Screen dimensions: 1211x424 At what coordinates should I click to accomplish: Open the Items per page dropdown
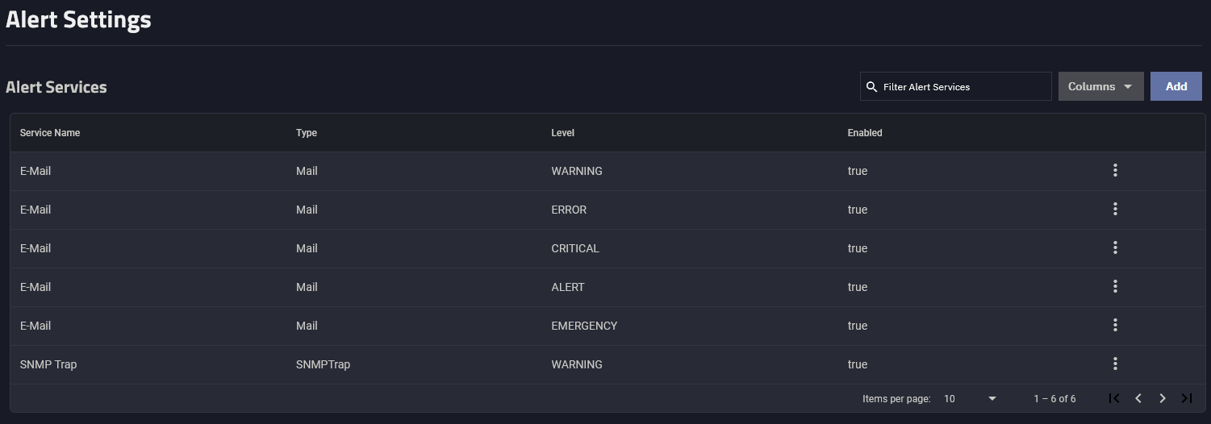pos(971,399)
